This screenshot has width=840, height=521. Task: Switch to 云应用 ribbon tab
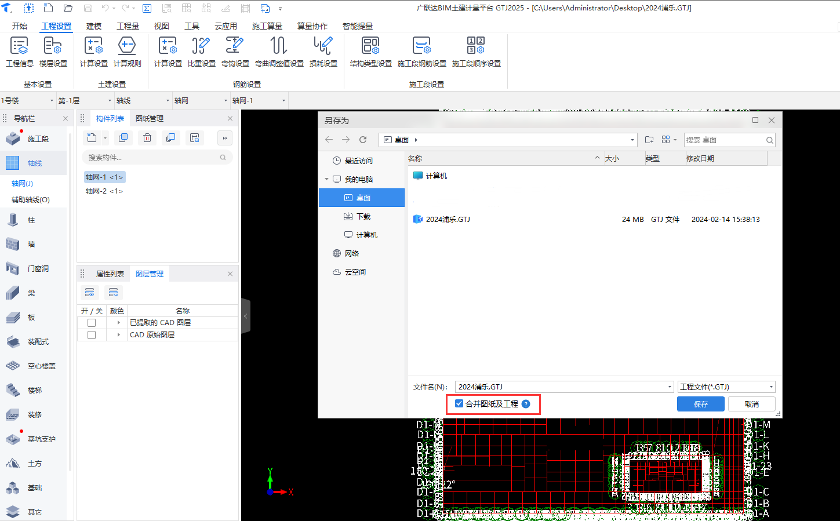[x=226, y=26]
